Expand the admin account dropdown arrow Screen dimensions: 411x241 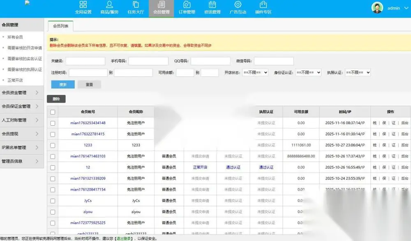coord(406,8)
